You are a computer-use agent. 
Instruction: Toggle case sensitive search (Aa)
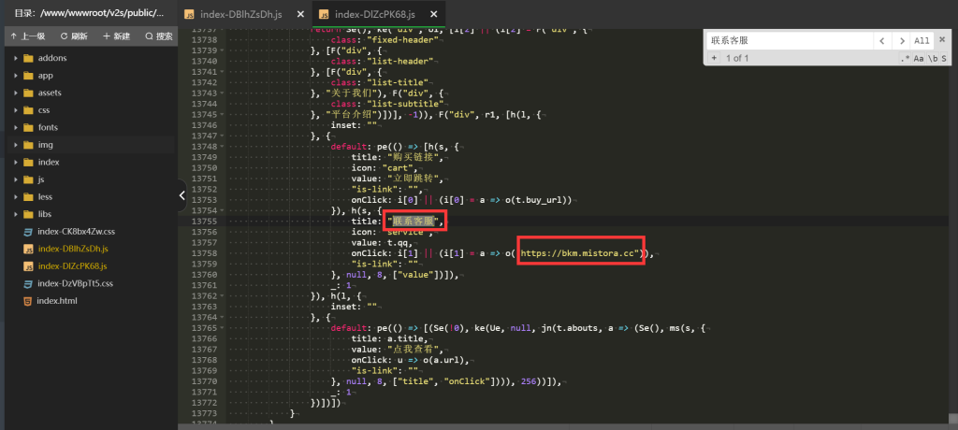pyautogui.click(x=919, y=59)
